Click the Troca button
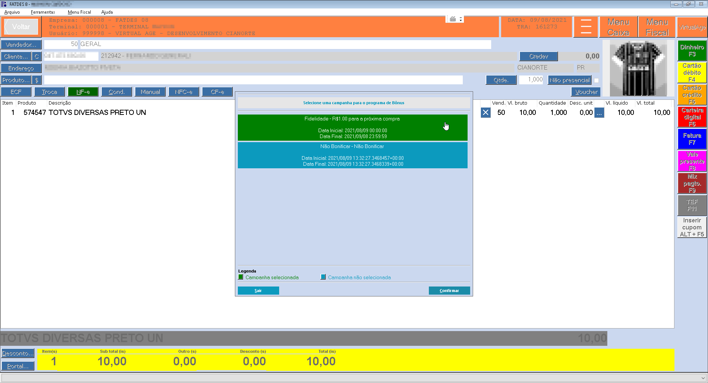Image resolution: width=708 pixels, height=383 pixels. click(49, 92)
